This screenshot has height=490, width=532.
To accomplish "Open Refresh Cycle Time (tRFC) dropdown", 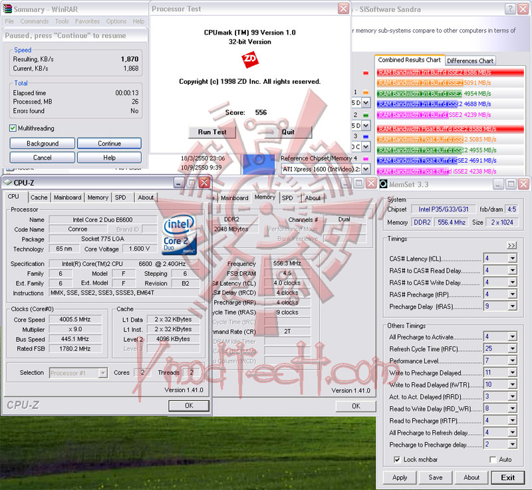I will [512, 348].
